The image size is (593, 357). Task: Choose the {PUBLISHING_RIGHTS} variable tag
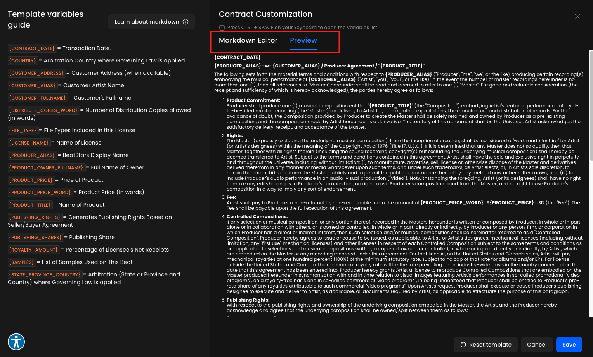click(x=35, y=217)
